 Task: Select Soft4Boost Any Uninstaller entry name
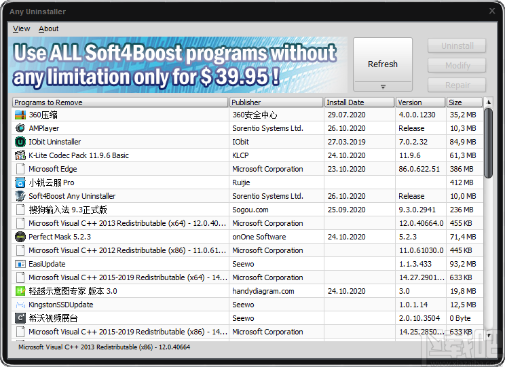tap(72, 196)
